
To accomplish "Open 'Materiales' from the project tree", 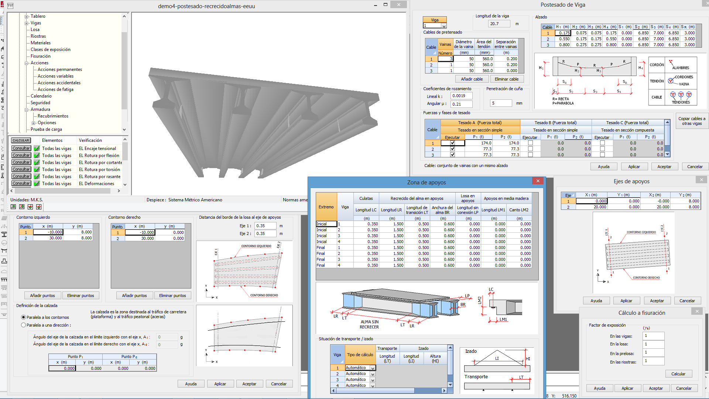I will point(41,43).
